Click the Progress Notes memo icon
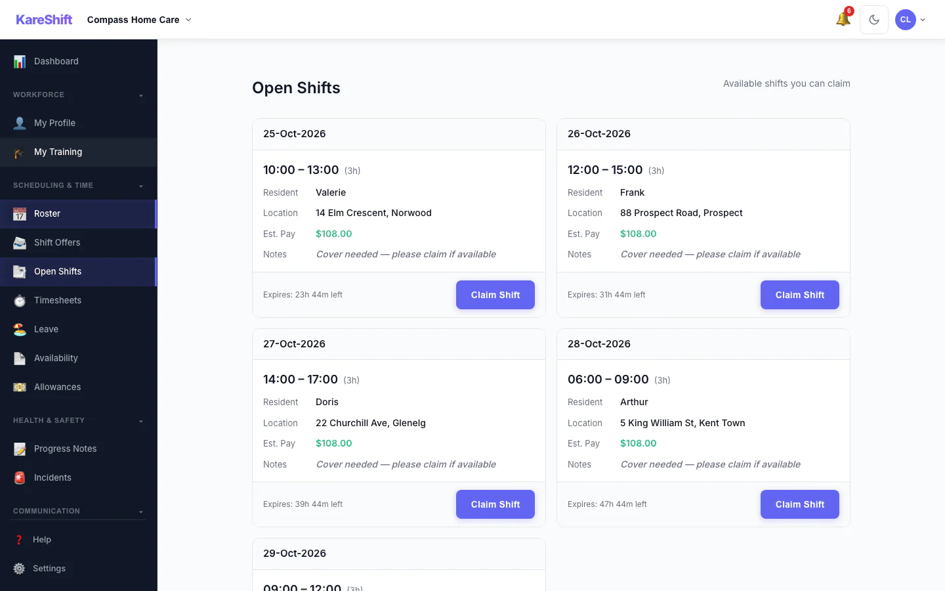Image resolution: width=945 pixels, height=591 pixels. pyautogui.click(x=20, y=449)
